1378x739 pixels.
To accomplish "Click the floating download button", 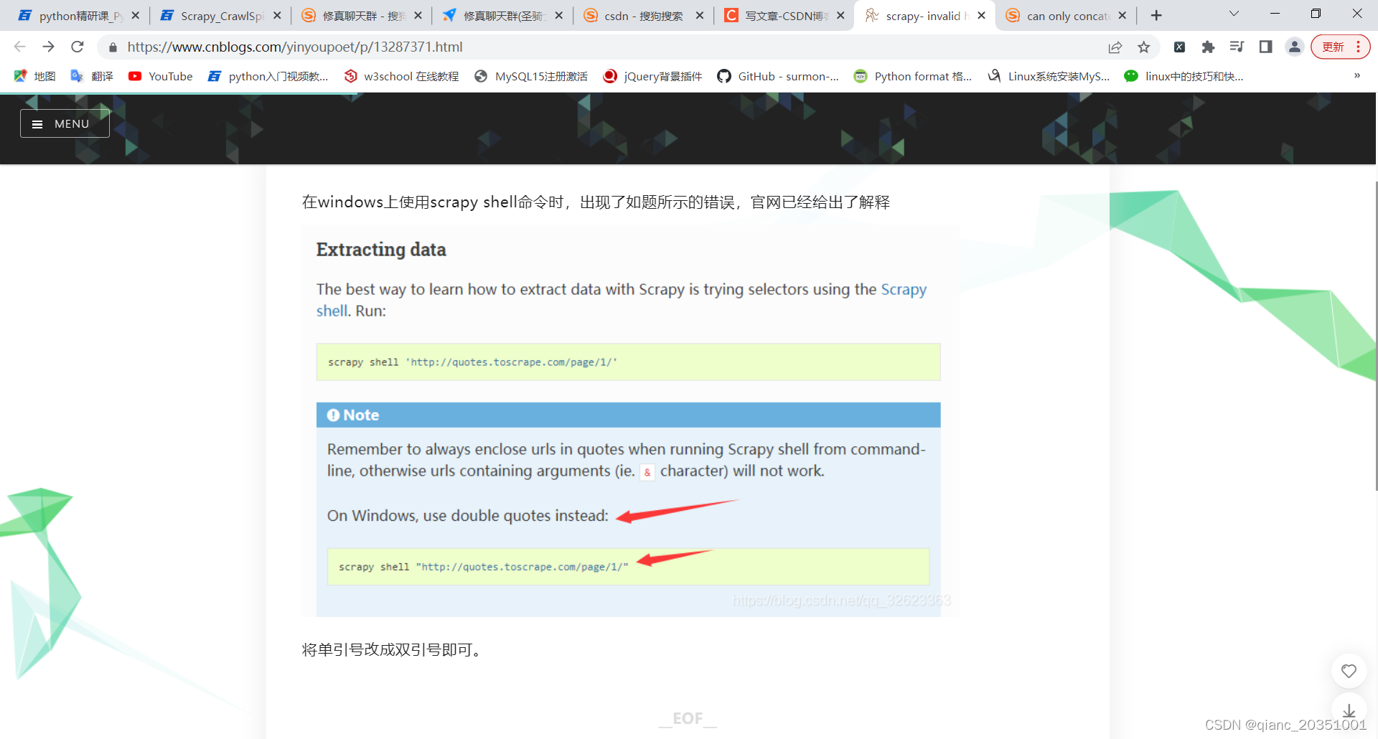I will coord(1349,712).
